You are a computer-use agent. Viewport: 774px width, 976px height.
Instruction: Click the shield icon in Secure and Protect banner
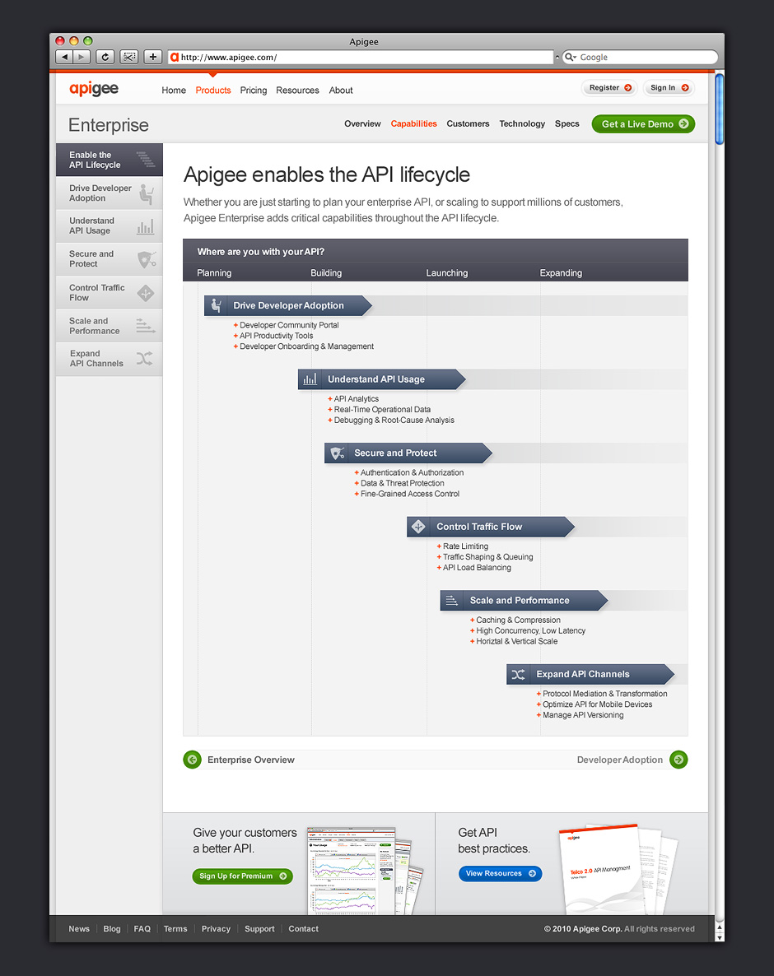tap(337, 453)
